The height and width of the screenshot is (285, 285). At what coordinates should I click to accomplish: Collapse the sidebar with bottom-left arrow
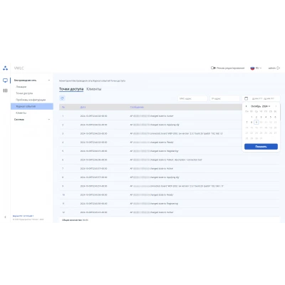[5, 217]
